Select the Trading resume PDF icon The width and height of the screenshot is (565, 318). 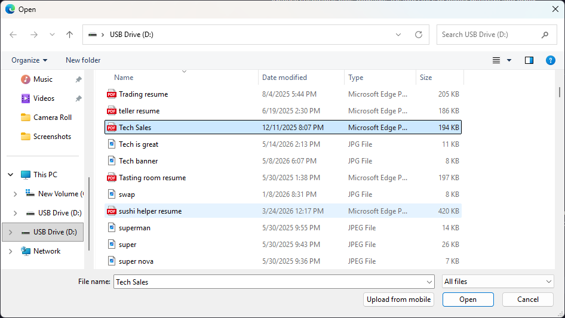(x=112, y=94)
